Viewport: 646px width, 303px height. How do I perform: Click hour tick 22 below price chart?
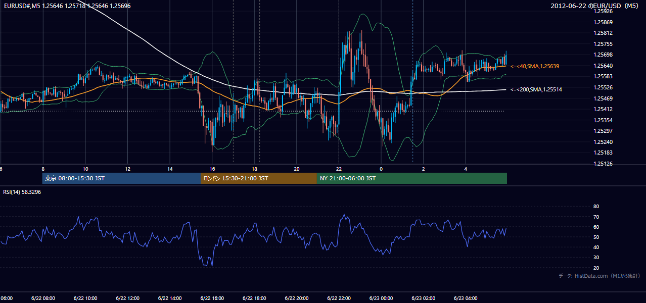[339, 169]
